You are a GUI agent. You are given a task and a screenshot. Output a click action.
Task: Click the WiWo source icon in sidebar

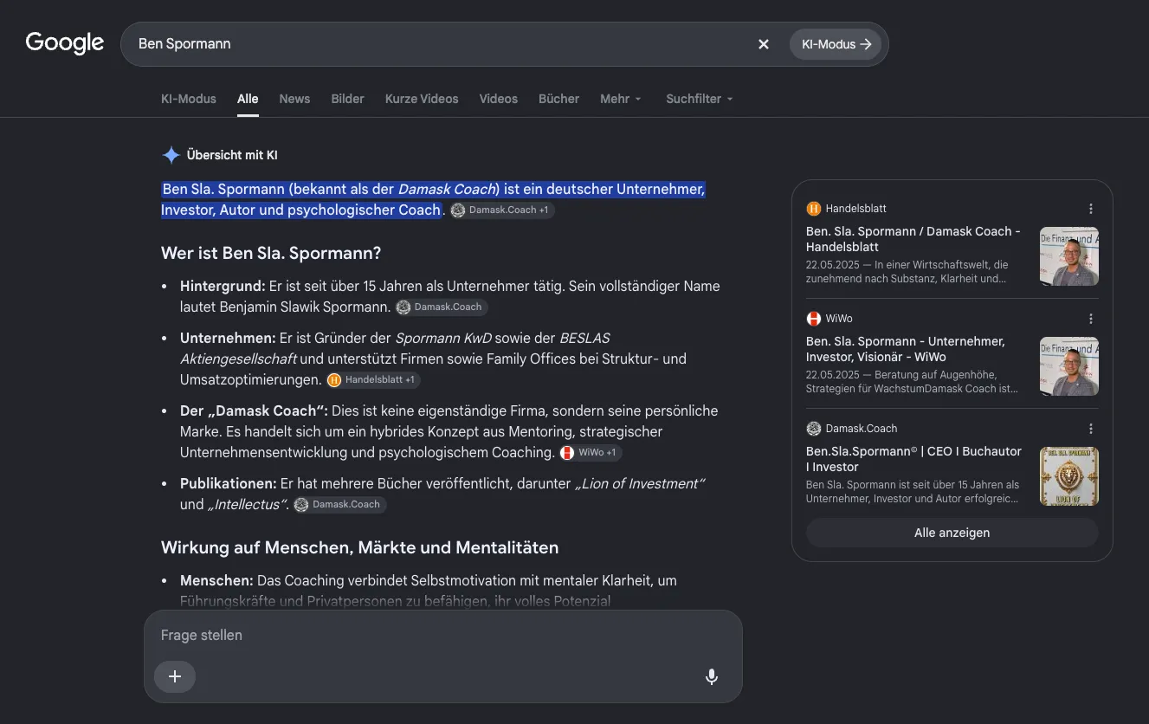point(813,319)
